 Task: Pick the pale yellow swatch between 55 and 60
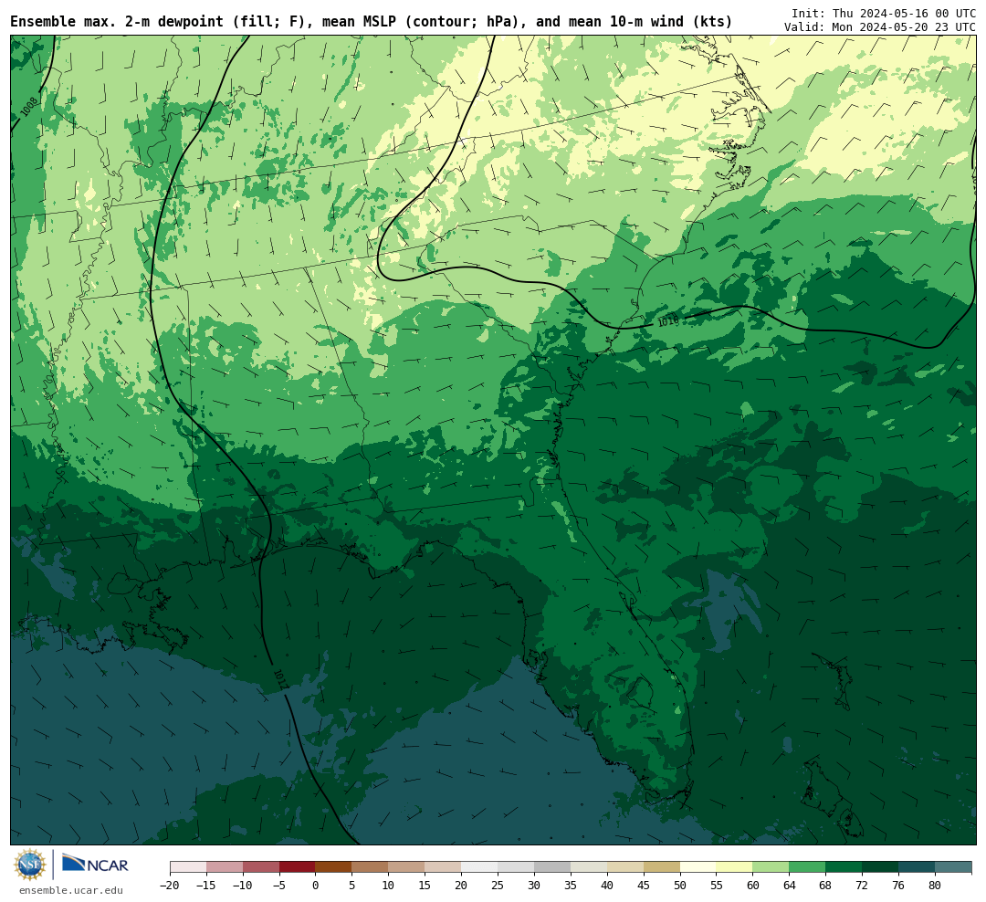tap(735, 867)
